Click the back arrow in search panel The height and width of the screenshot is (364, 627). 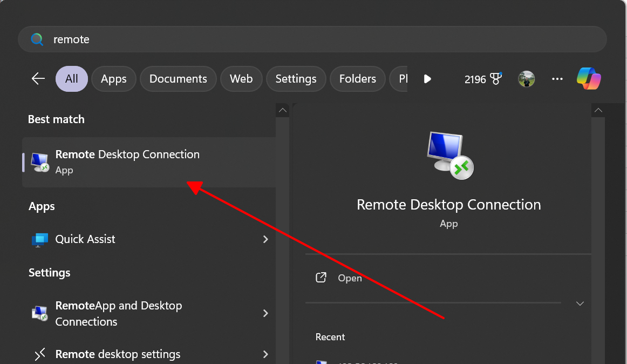tap(38, 79)
